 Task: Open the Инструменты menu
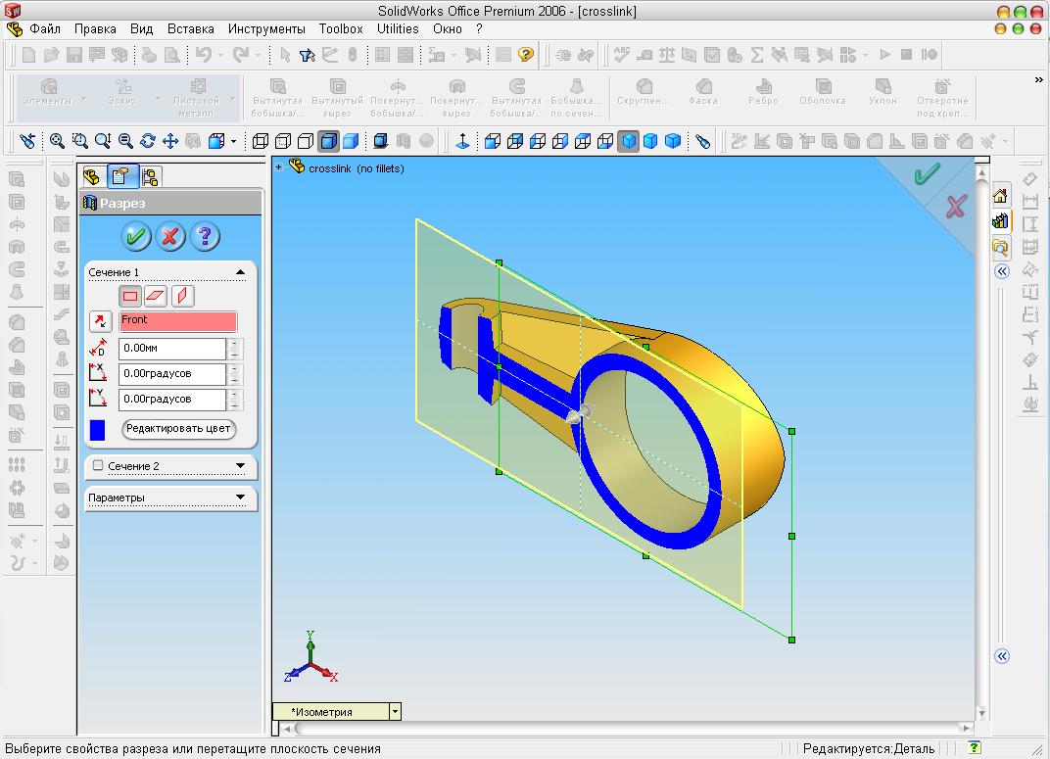click(x=266, y=28)
